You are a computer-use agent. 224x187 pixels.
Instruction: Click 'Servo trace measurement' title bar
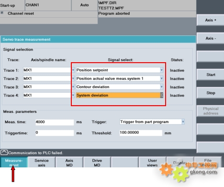pyautogui.click(x=98, y=39)
